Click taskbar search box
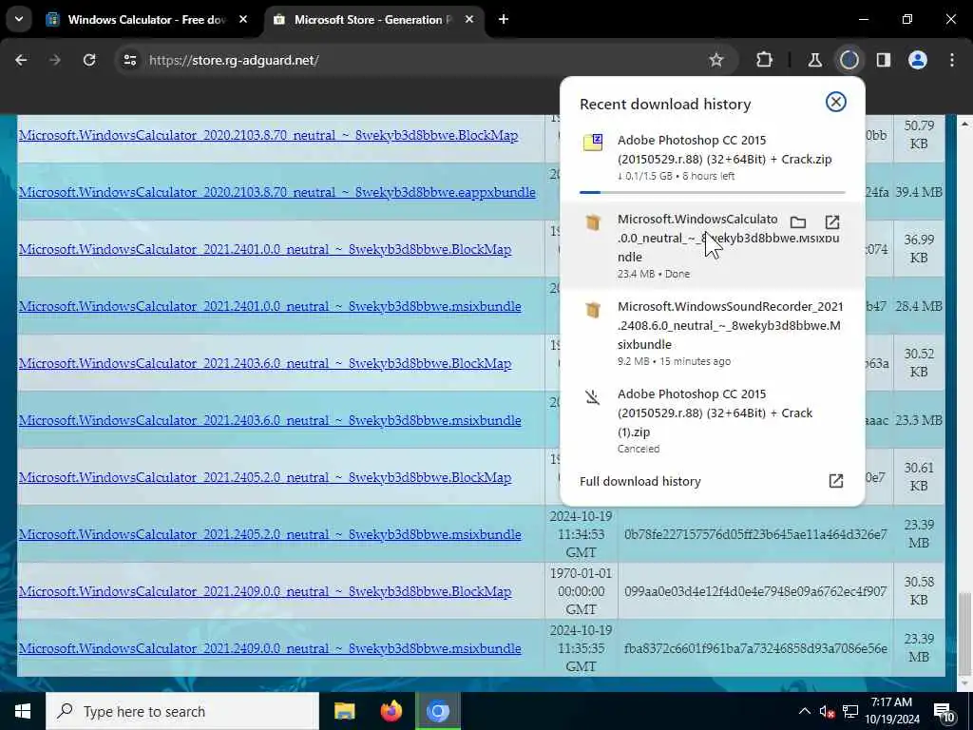 click(x=182, y=711)
